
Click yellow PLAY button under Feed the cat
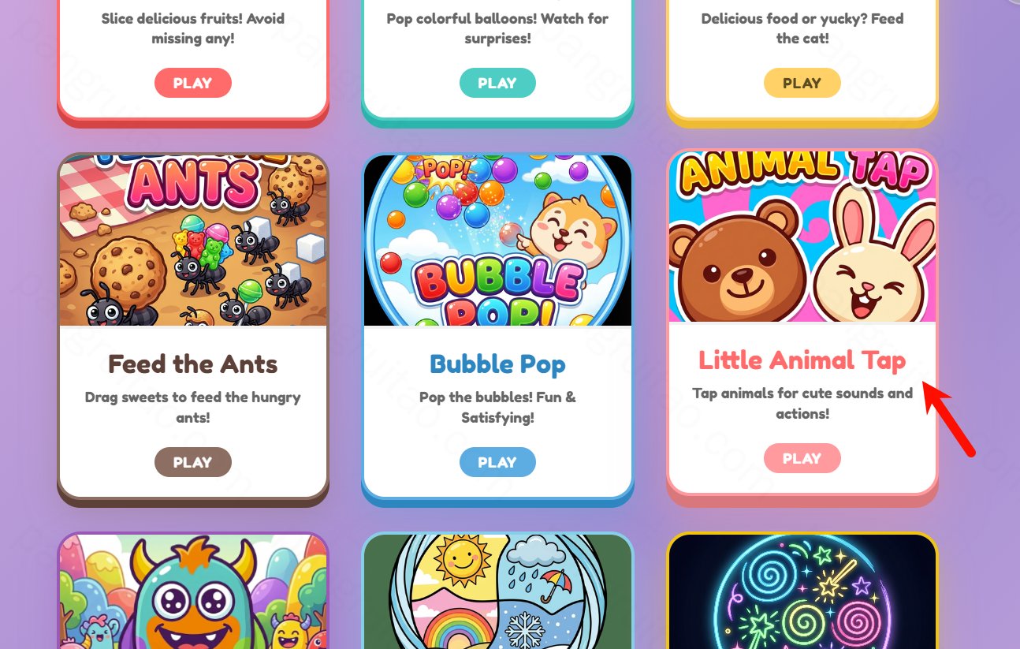(802, 83)
